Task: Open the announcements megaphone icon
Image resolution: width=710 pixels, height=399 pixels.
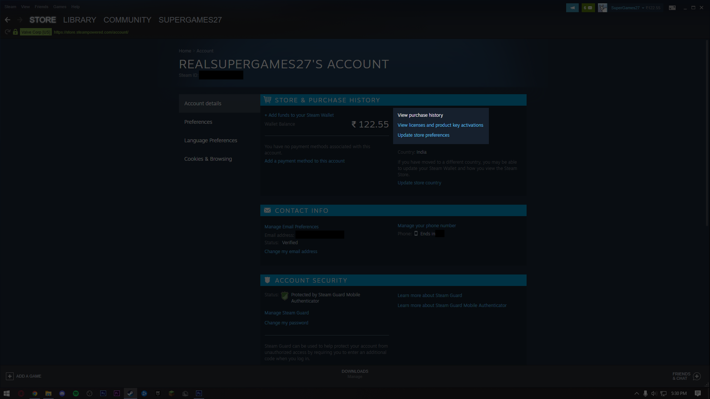Action: click(x=572, y=8)
